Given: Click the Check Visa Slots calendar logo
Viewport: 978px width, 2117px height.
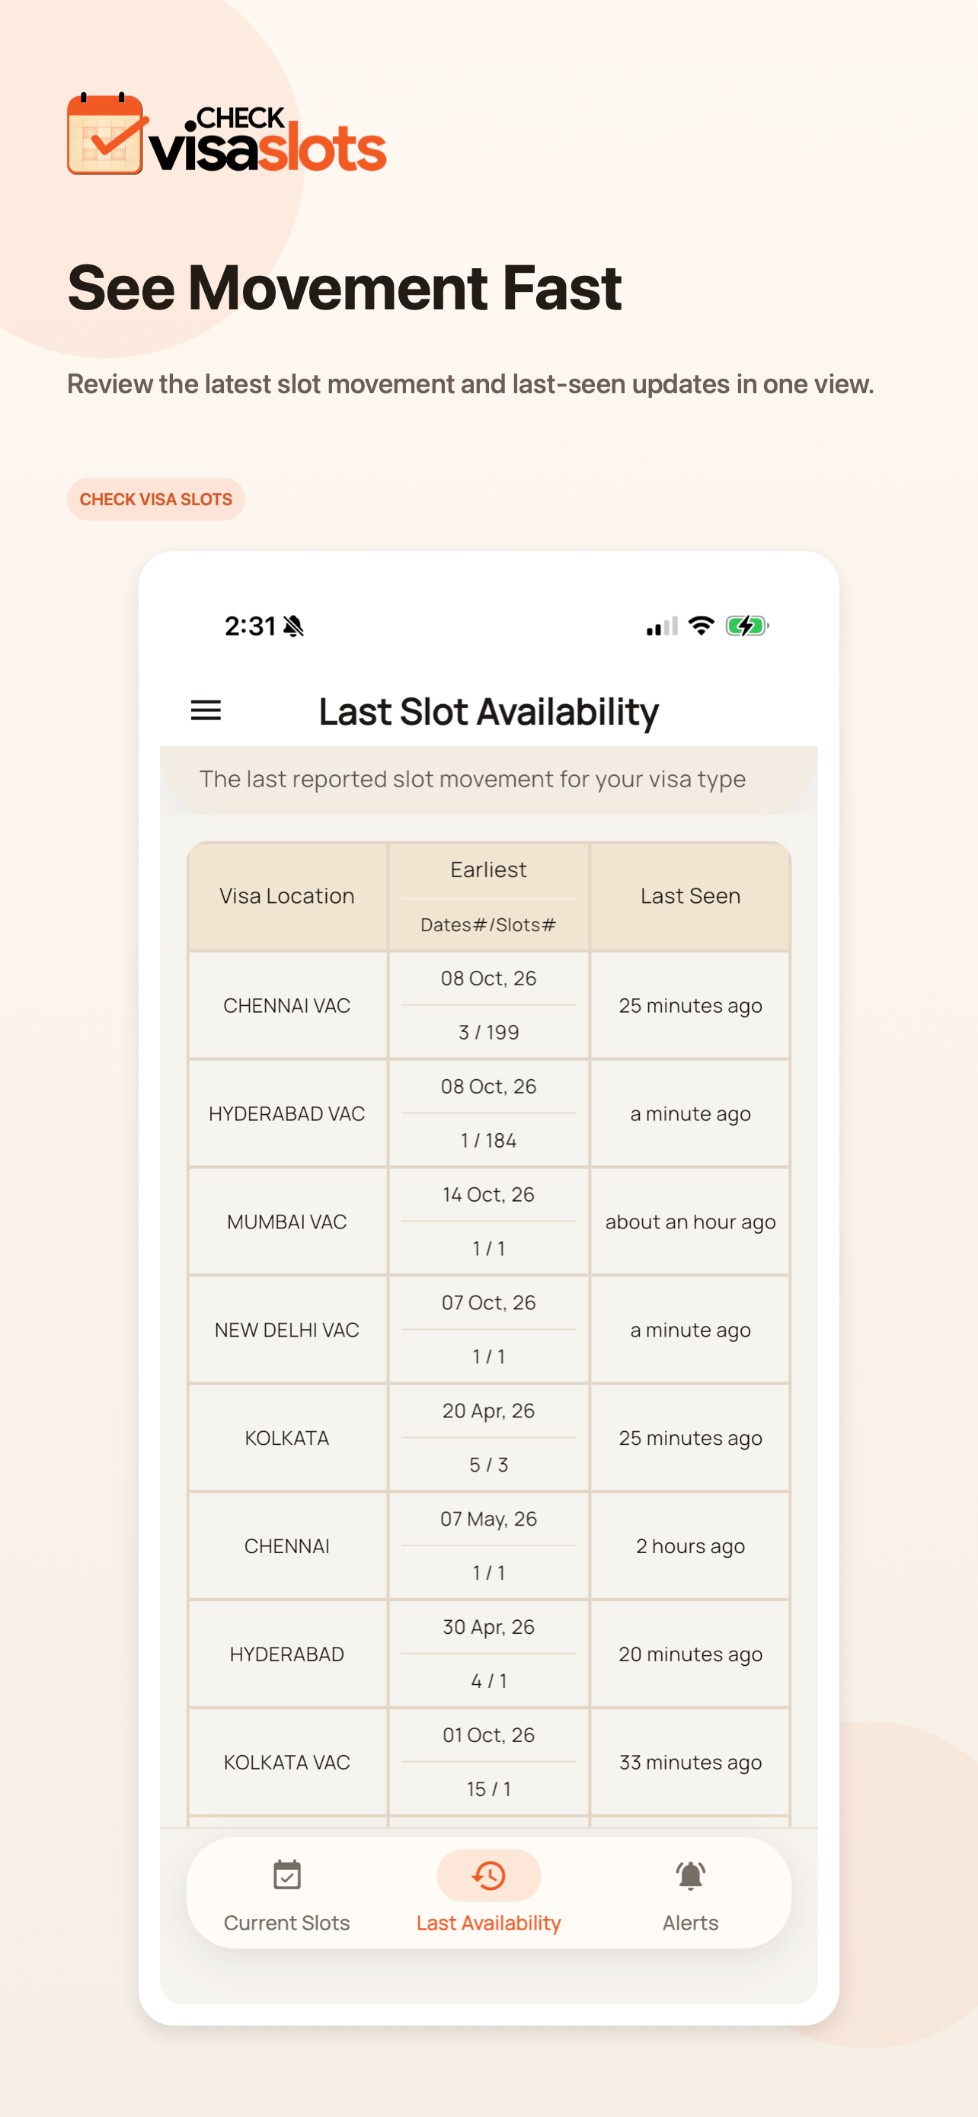Looking at the screenshot, I should tap(105, 134).
